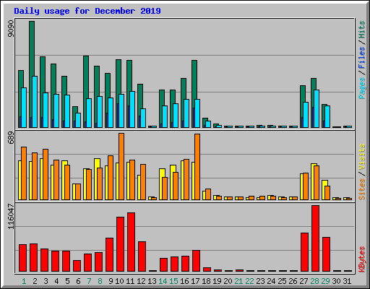The width and height of the screenshot is (370, 289).
Task: Click day 7 on the x-axis
Action: [89, 281]
